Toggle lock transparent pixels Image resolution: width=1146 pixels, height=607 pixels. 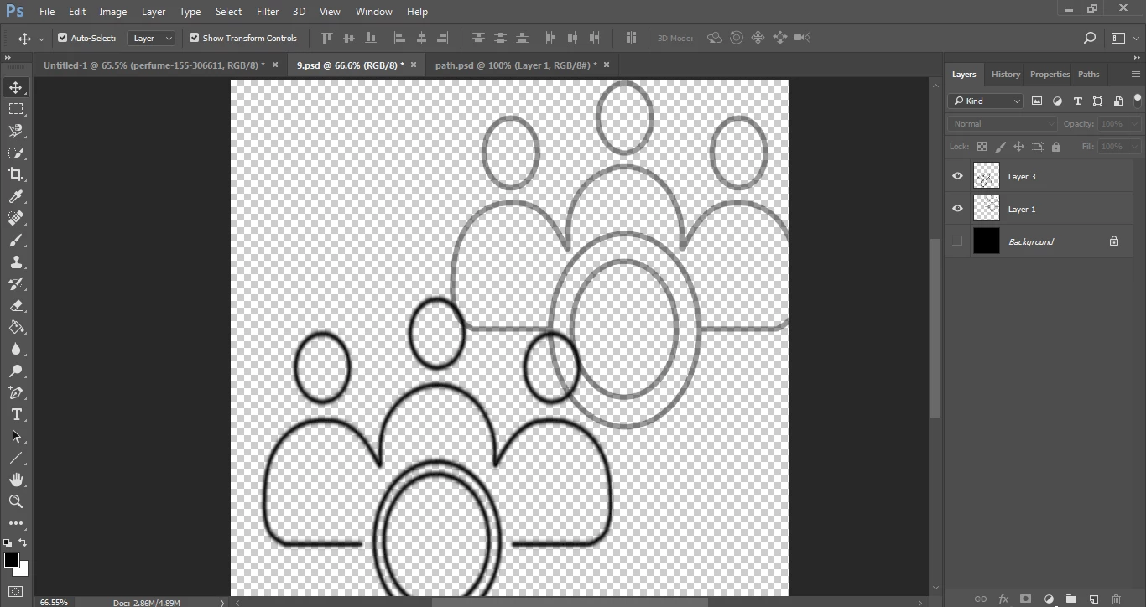(982, 147)
